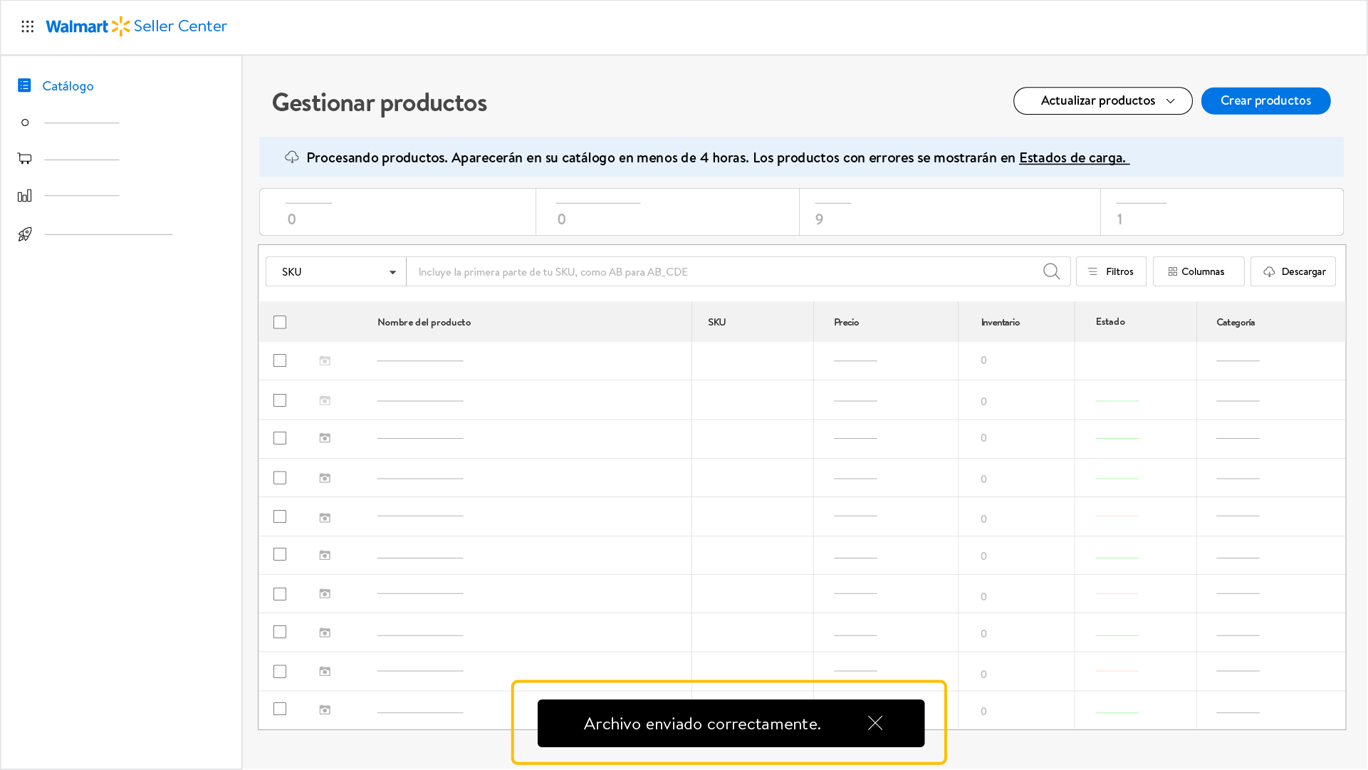Dismiss the 'Archivo enviado correctamente' toast

coord(875,724)
